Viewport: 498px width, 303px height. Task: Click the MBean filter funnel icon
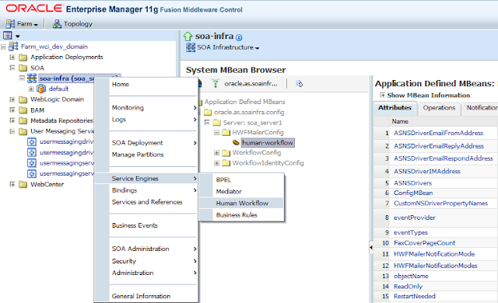216,83
